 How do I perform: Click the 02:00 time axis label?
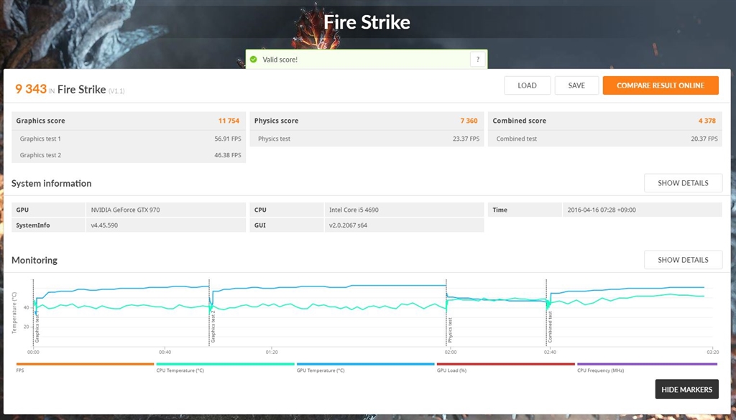click(x=451, y=352)
